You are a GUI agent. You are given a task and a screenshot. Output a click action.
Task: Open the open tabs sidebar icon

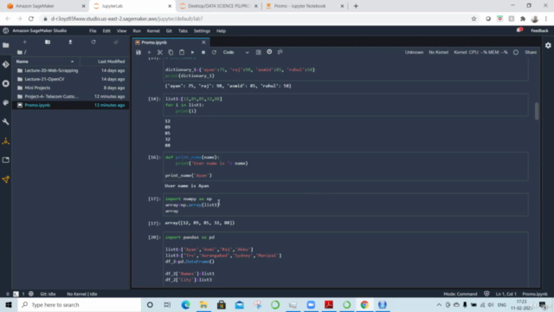pyautogui.click(x=6, y=159)
